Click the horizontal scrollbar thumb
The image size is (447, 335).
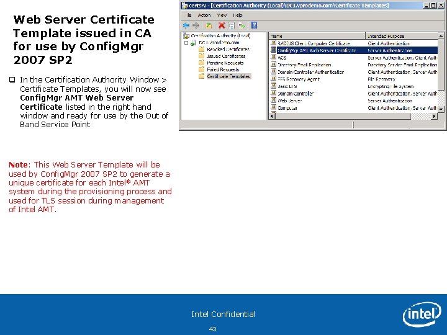tap(343, 116)
